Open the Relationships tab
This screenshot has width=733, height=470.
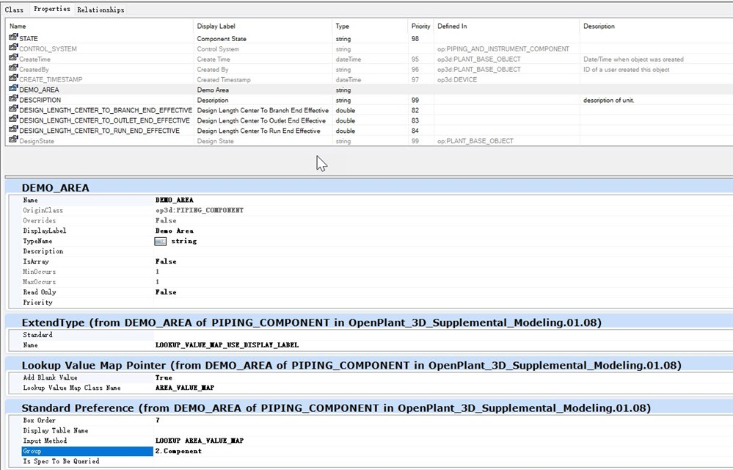point(101,10)
